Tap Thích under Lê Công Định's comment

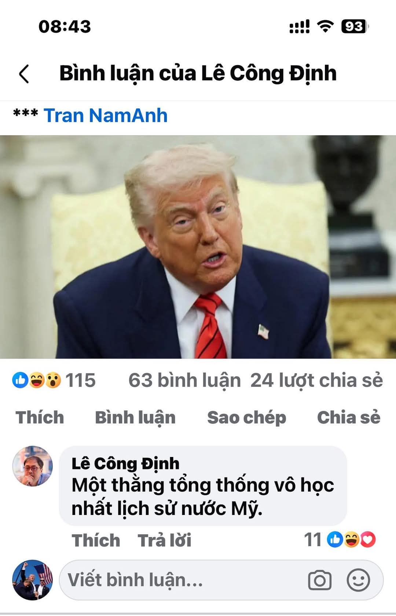click(x=96, y=540)
